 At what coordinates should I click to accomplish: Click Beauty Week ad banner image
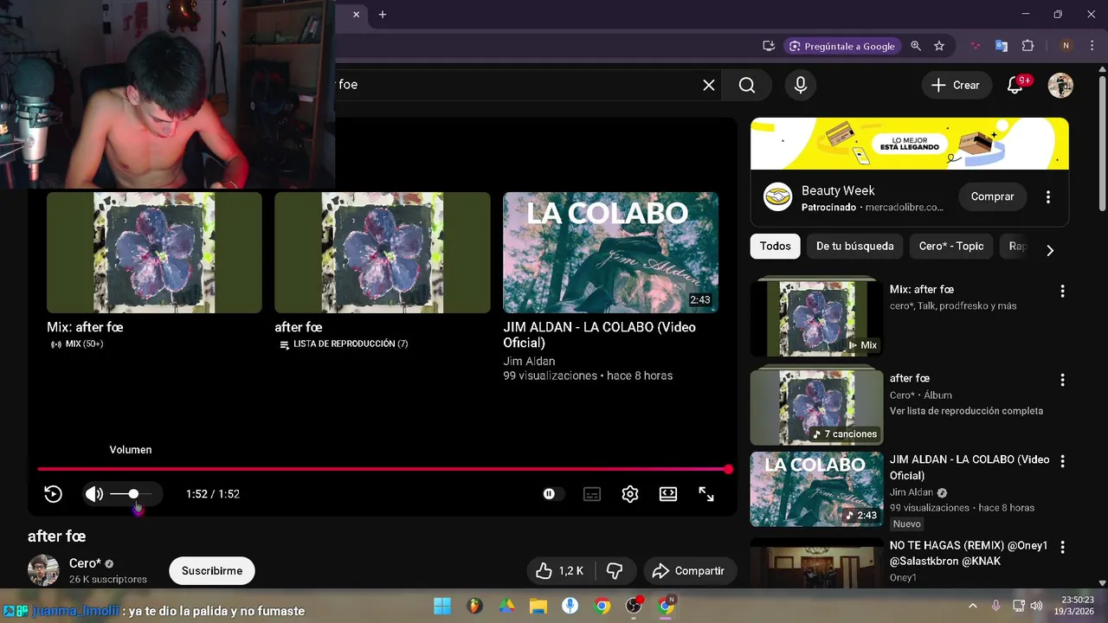point(910,144)
